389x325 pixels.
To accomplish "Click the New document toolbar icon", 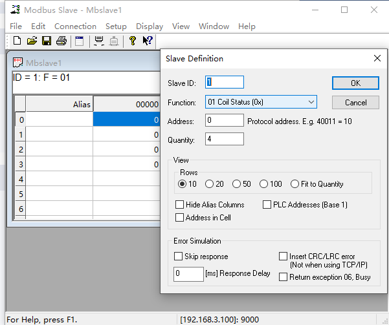I will [x=17, y=41].
